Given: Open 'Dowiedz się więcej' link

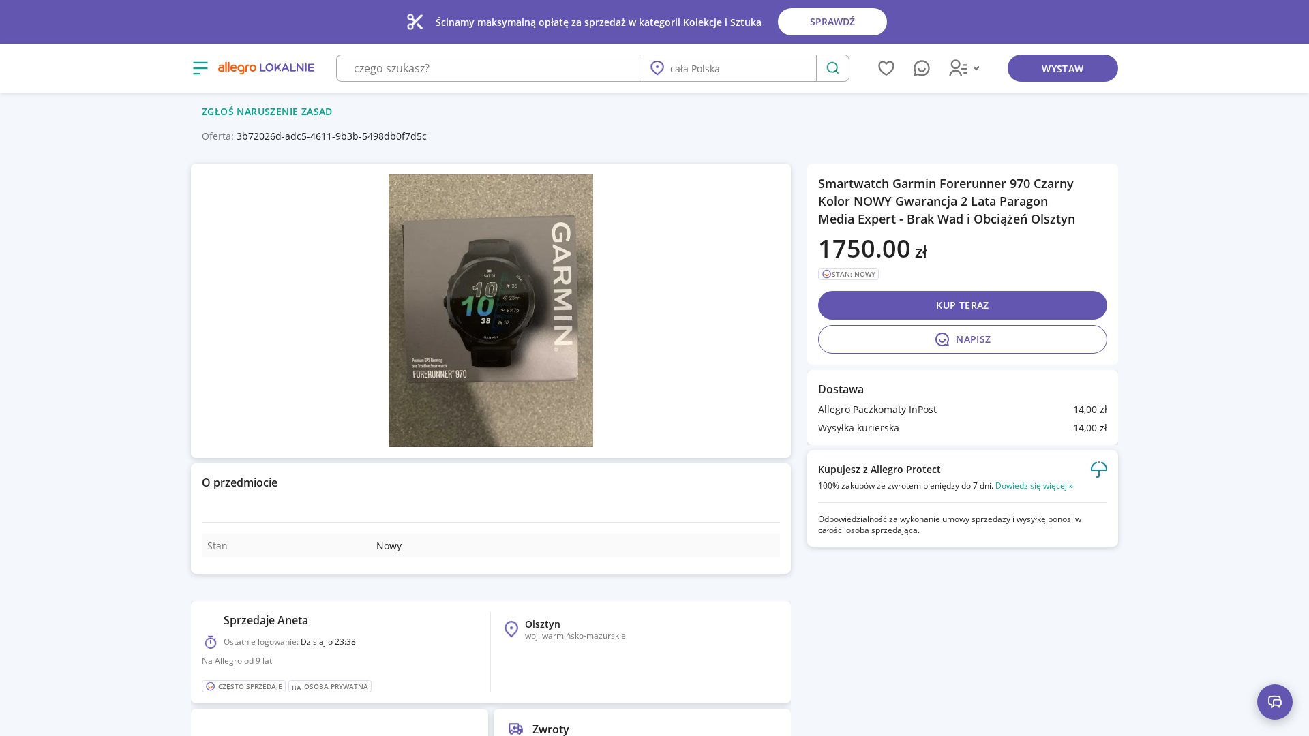Looking at the screenshot, I should [1034, 486].
